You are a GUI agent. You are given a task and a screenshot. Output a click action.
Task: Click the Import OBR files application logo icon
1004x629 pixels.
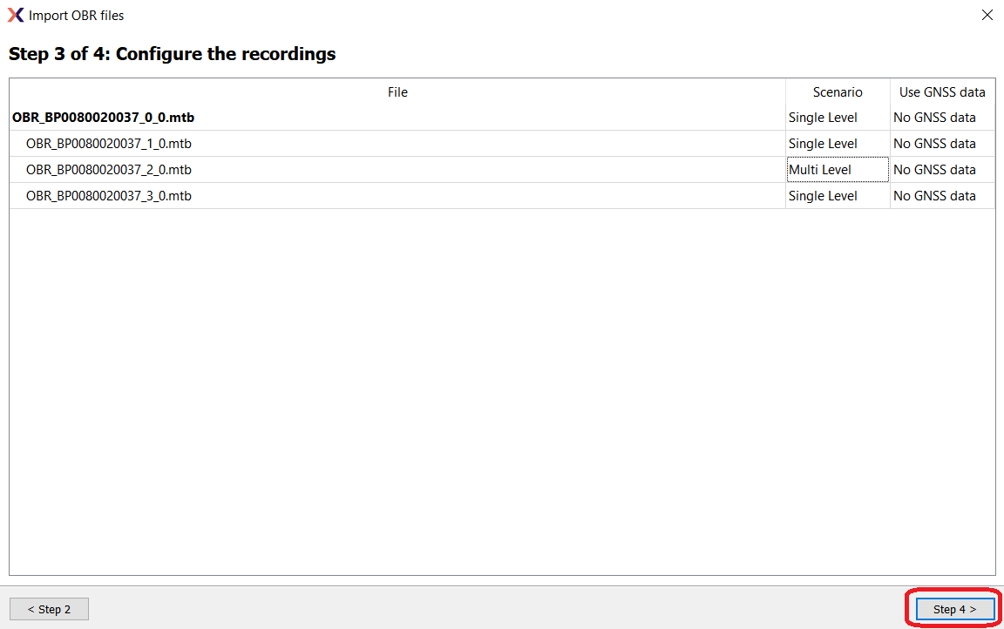pos(15,15)
